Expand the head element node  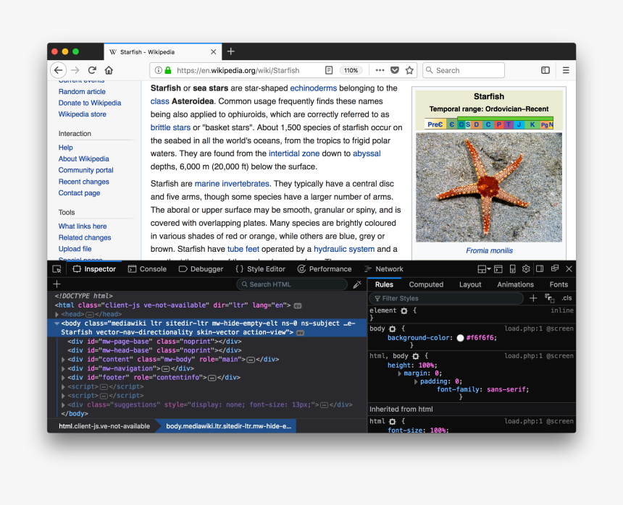[57, 315]
